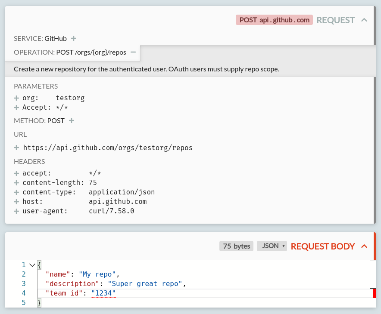The image size is (381, 314).
Task: Click the plus icon beside content-type header
Action: click(16, 192)
